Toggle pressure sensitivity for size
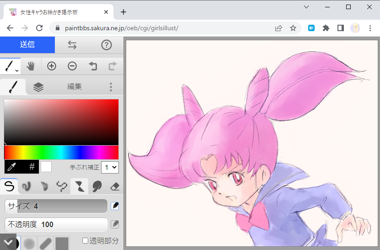Screen dimensions: 380x250 pos(115,206)
